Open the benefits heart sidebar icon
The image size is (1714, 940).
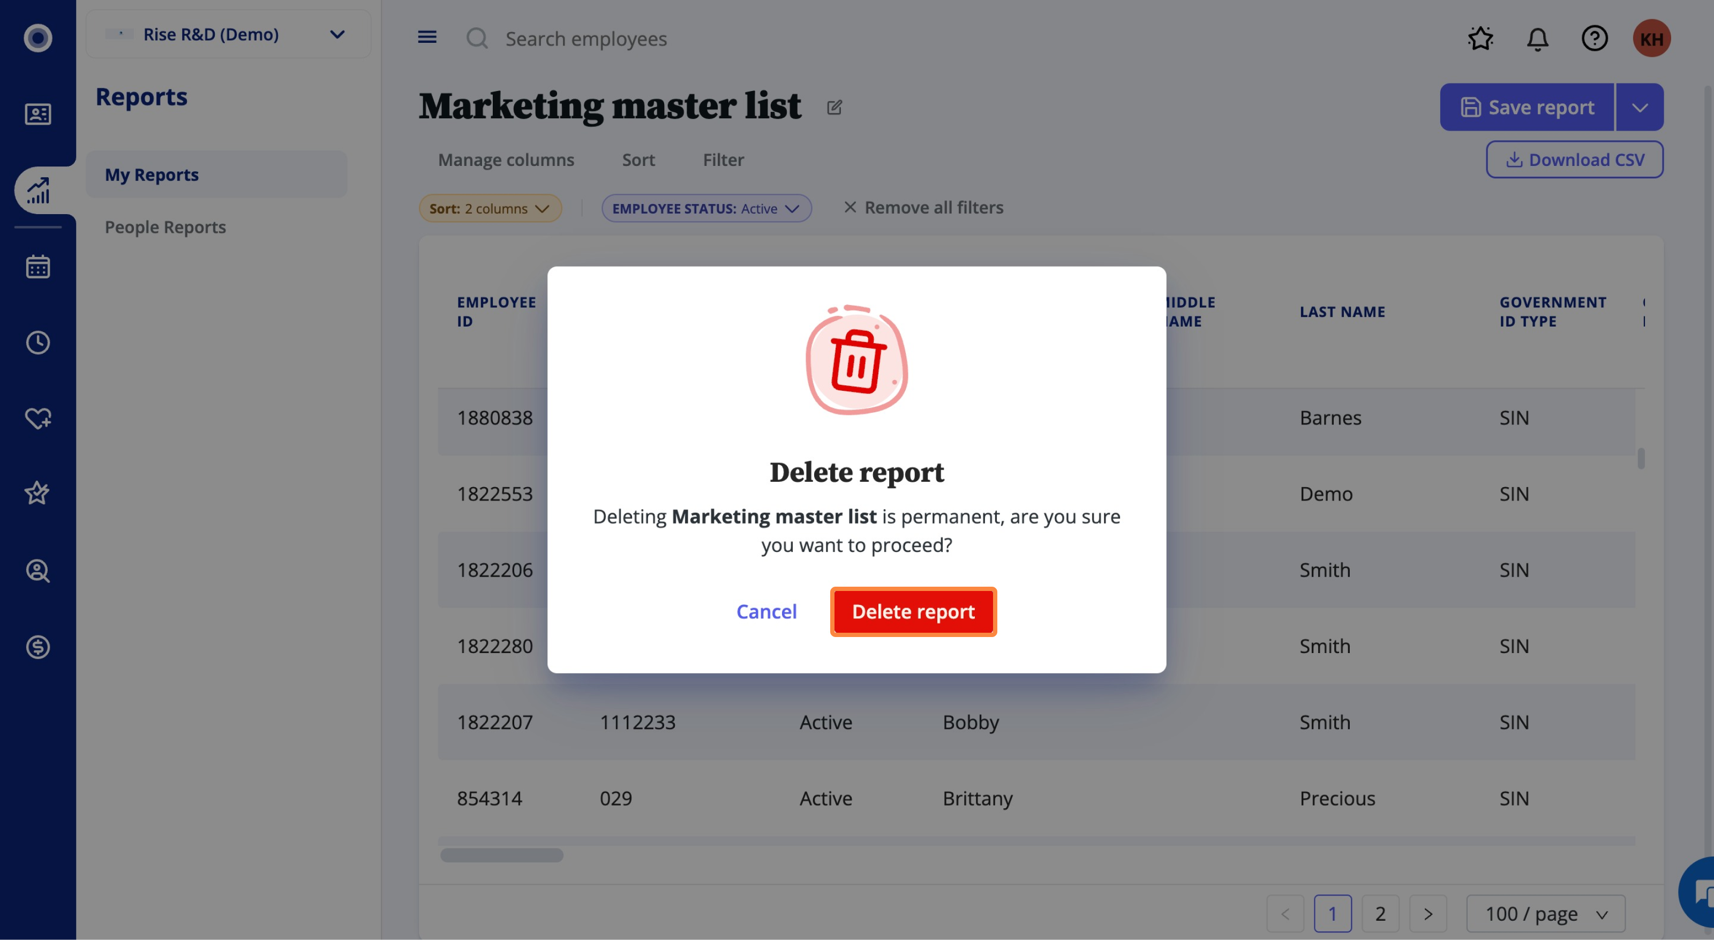(x=38, y=418)
